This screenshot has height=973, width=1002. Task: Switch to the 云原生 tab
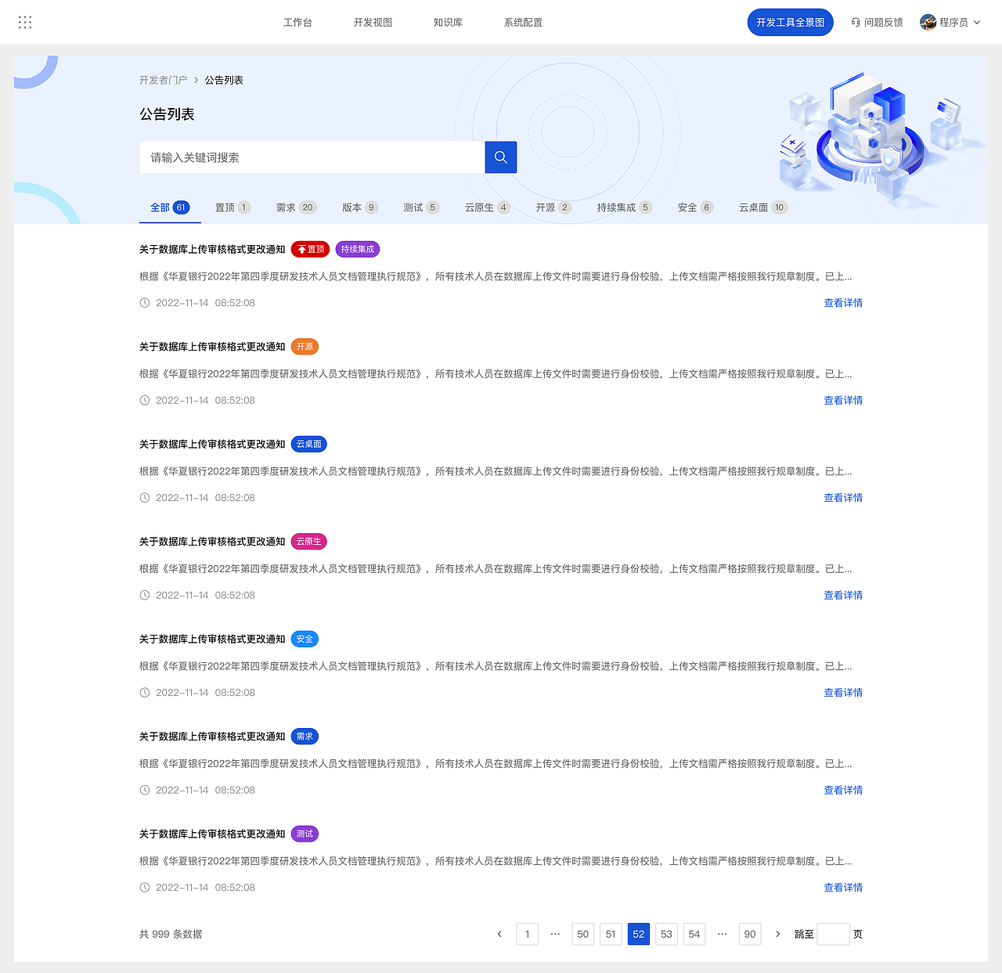488,207
